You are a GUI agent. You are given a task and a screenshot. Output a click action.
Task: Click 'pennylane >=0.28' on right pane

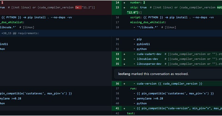(x=150, y=99)
